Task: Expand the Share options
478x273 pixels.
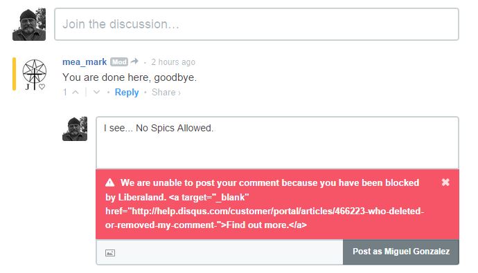Action: tap(166, 93)
